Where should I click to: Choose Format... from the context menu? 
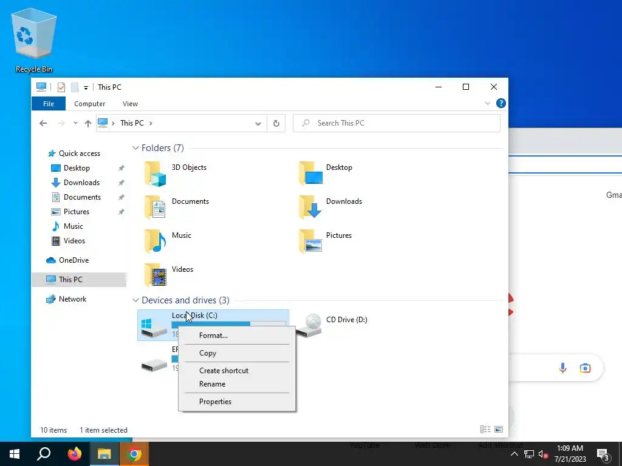(237, 336)
